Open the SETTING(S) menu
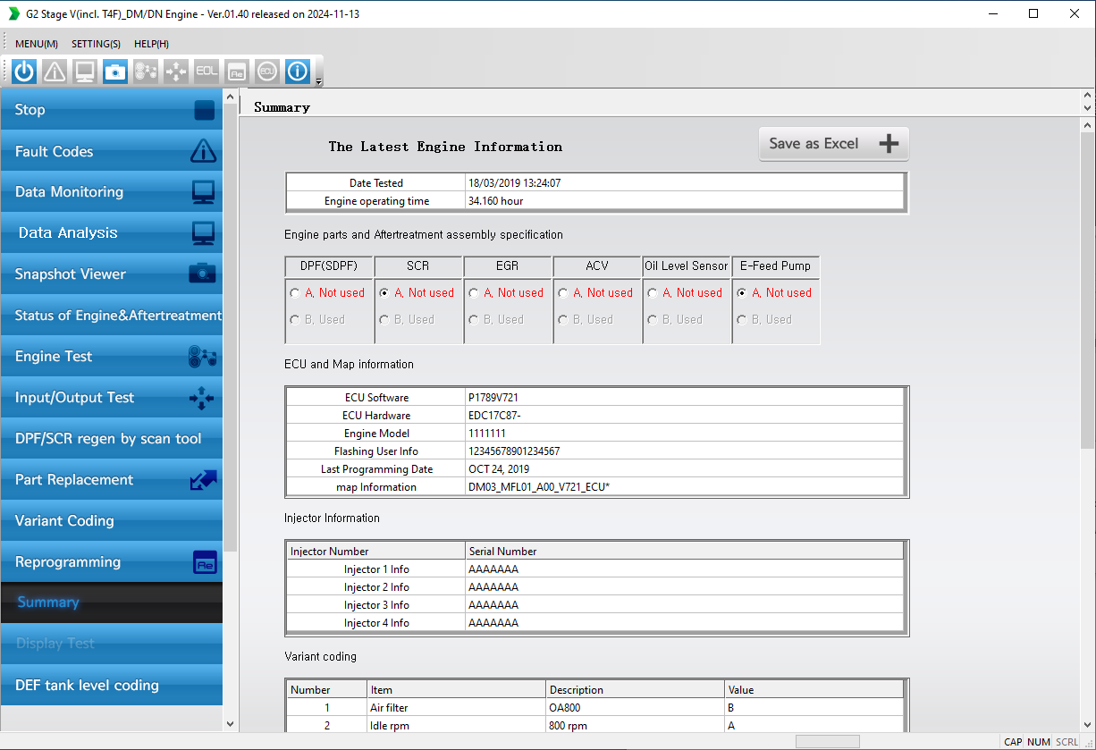1096x750 pixels. pos(96,44)
